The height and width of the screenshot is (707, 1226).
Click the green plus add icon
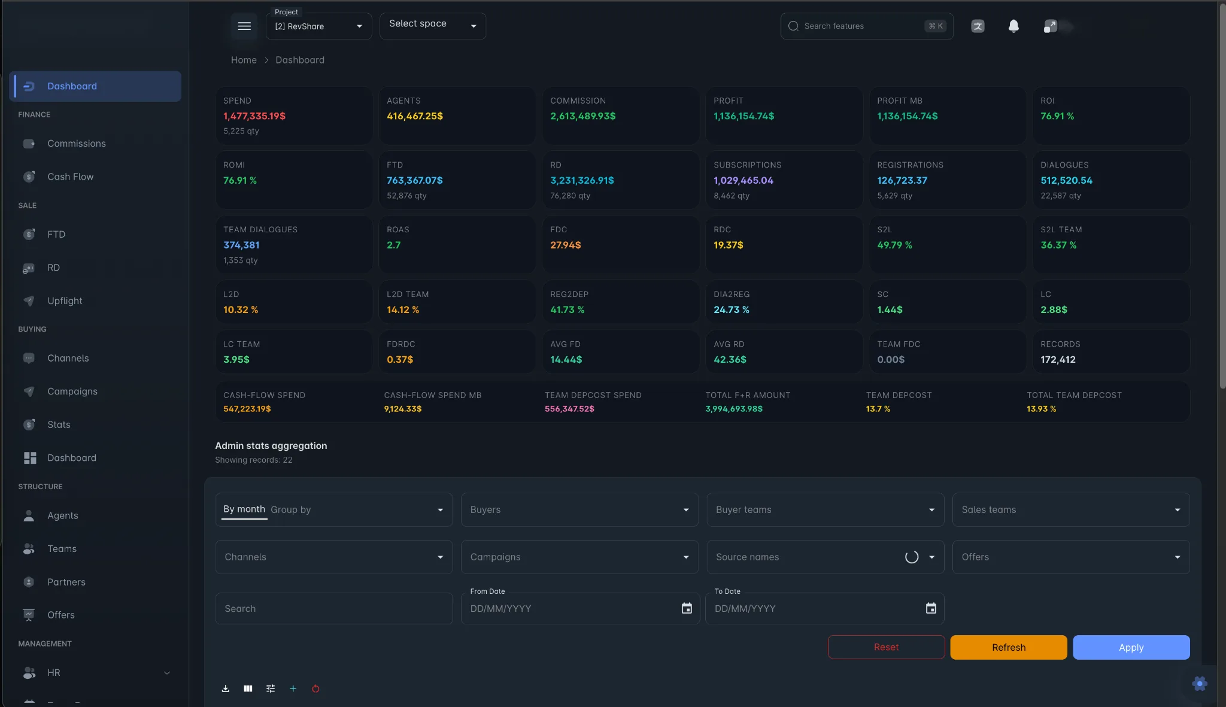(x=293, y=688)
